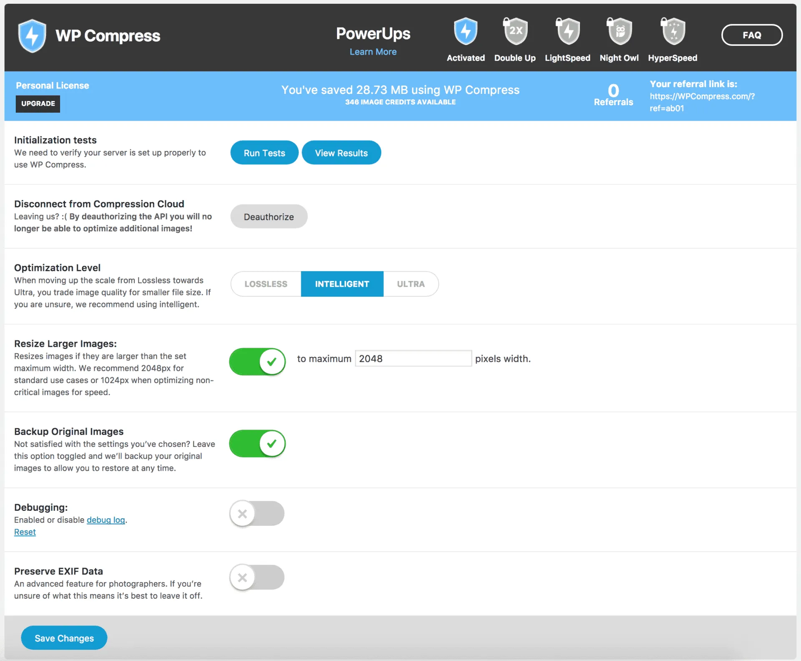
Task: Click the PowerUps heading
Action: [373, 34]
